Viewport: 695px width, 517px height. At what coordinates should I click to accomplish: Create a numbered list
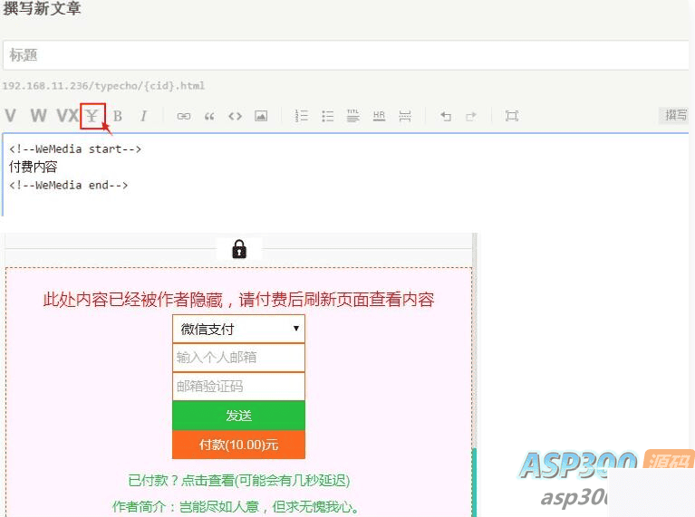pyautogui.click(x=302, y=116)
